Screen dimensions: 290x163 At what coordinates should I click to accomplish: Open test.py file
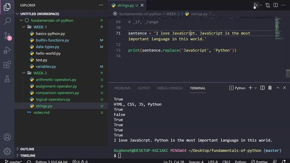pyautogui.click(x=41, y=60)
